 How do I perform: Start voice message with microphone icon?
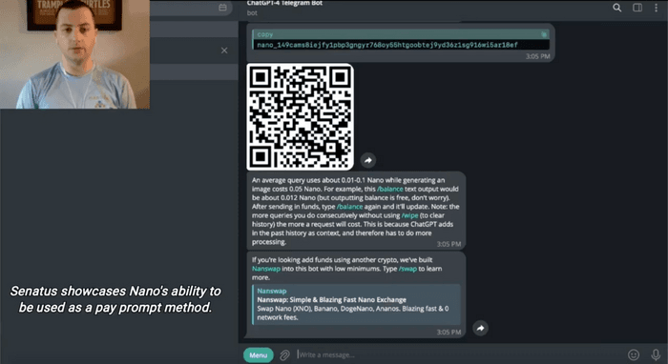[x=657, y=354]
